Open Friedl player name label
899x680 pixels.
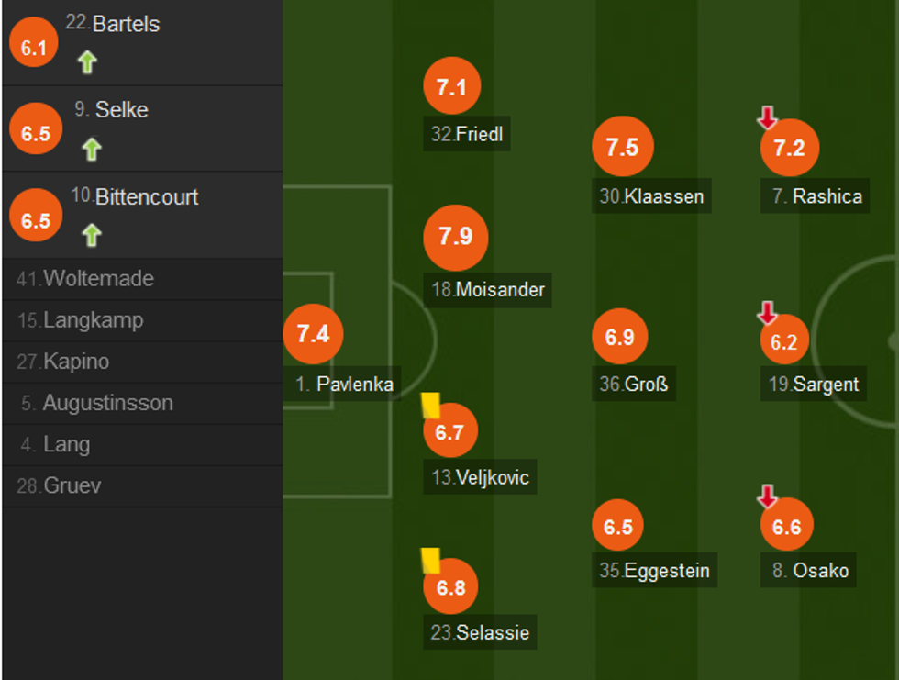[467, 135]
